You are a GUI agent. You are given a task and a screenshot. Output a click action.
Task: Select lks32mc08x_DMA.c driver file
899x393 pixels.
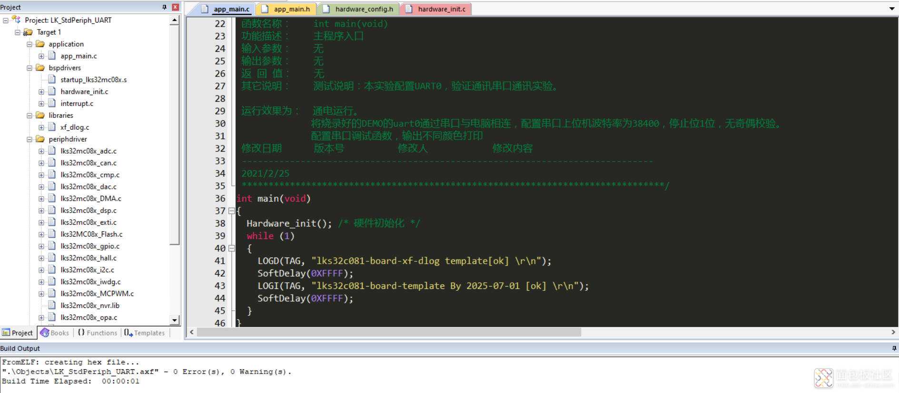click(90, 198)
